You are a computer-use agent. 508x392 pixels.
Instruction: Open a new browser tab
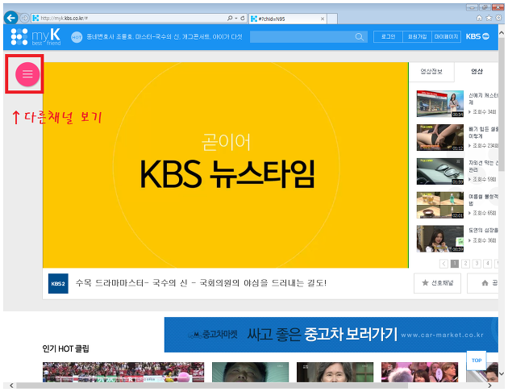332,19
